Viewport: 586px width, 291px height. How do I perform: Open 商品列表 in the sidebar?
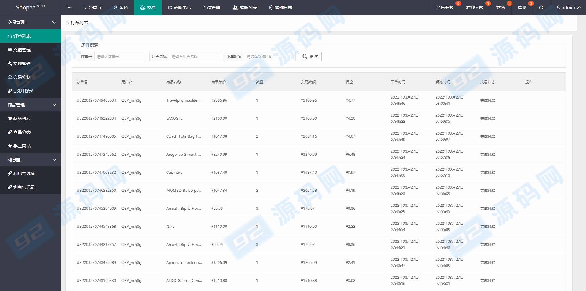[31, 118]
